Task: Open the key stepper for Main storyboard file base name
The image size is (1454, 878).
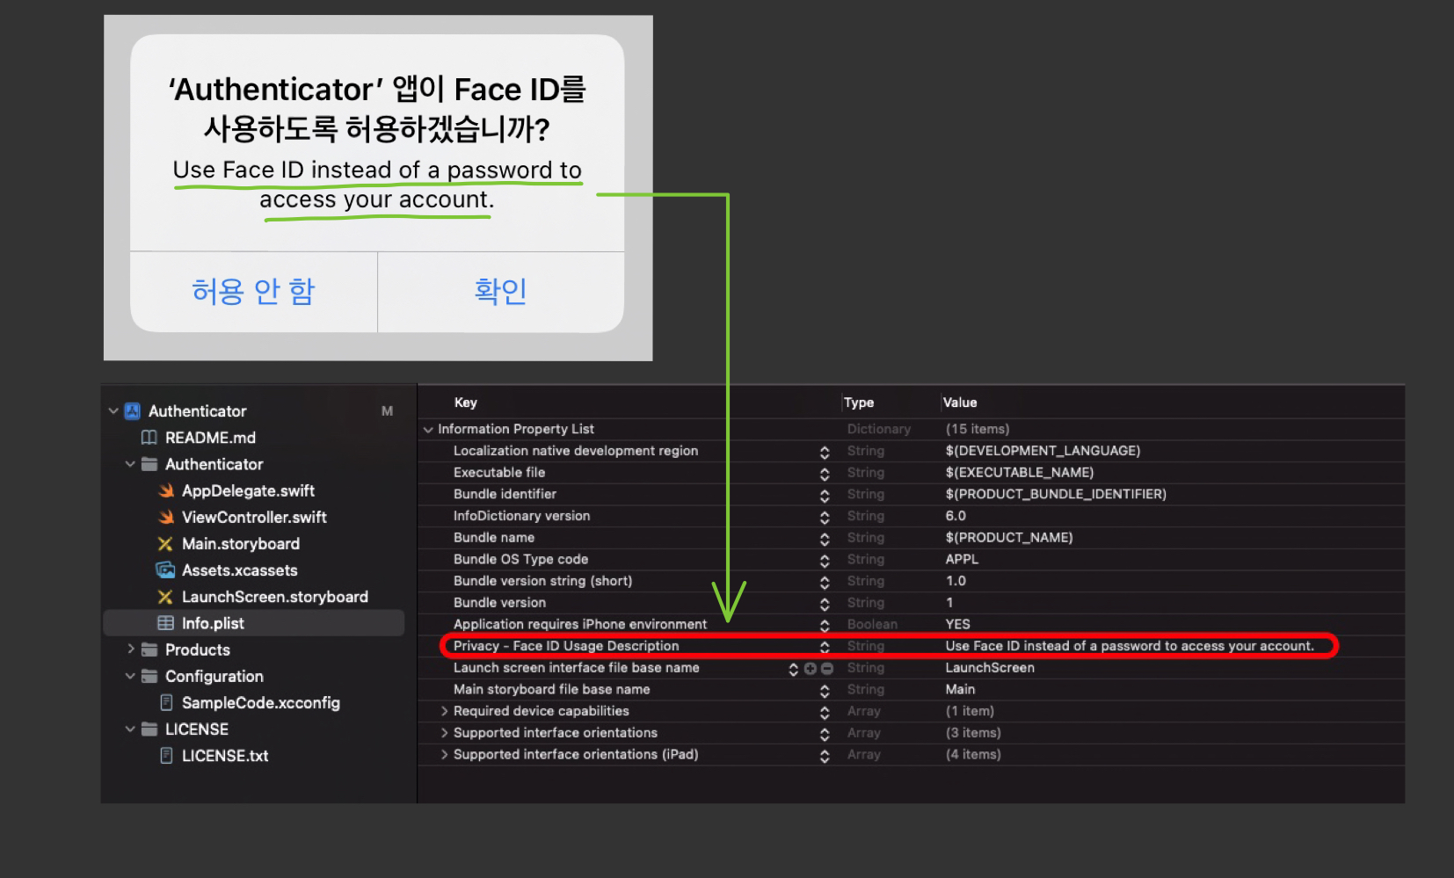Action: (825, 690)
